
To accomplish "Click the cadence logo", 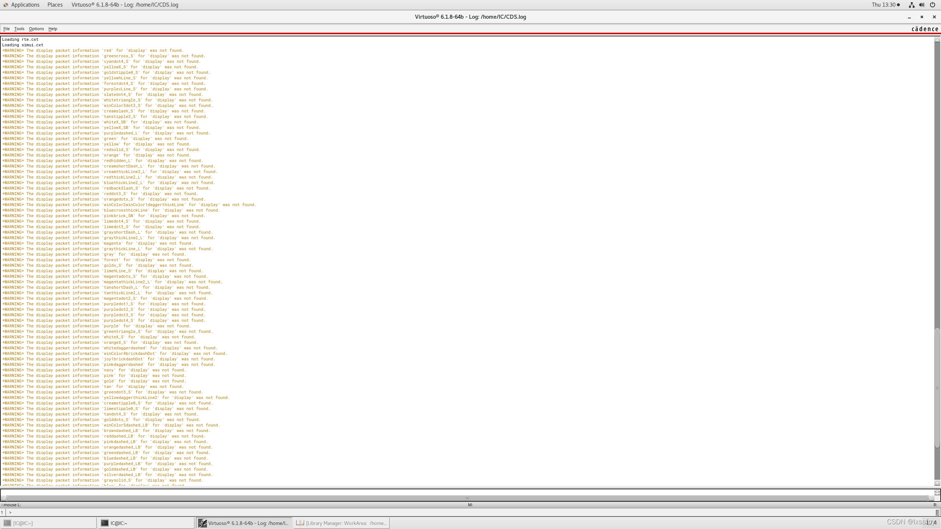I will [925, 29].
